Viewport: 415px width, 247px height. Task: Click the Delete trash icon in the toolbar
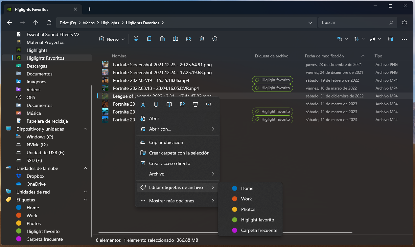(202, 39)
